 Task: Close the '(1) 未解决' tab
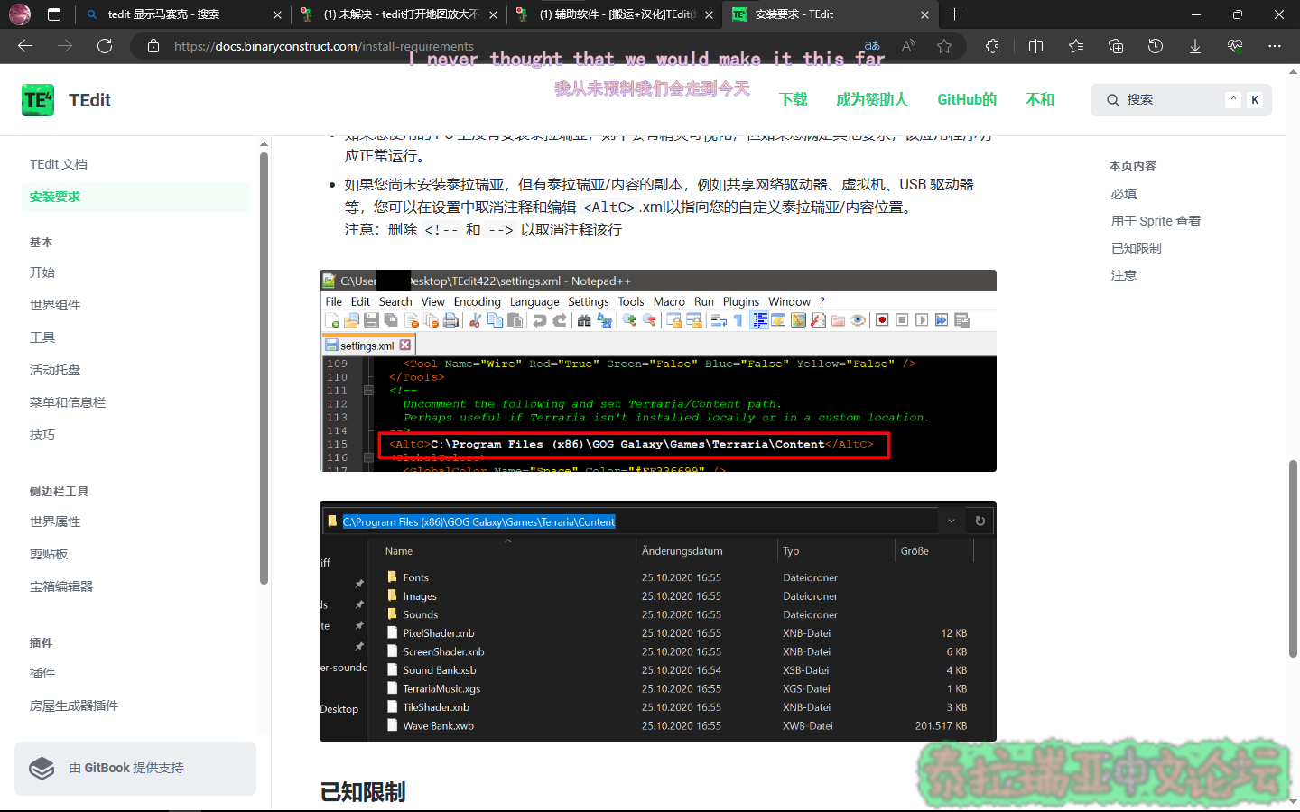493,14
